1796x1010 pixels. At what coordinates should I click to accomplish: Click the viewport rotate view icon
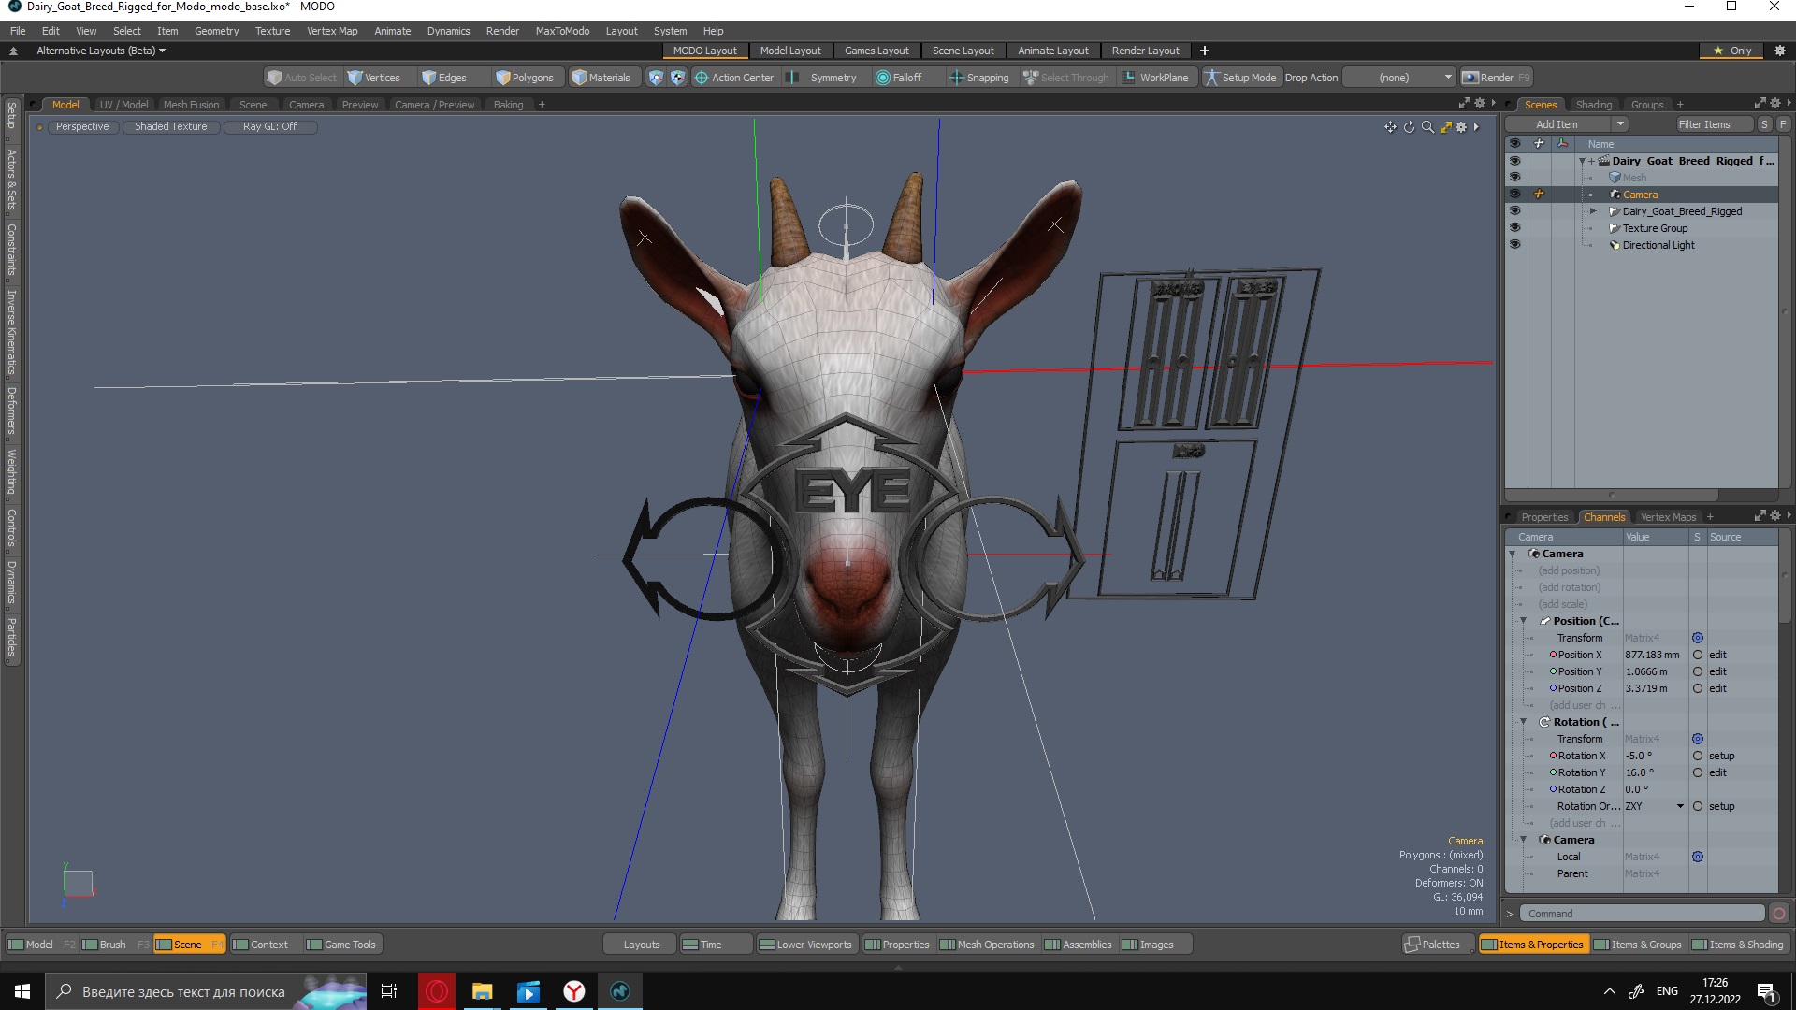[1409, 127]
